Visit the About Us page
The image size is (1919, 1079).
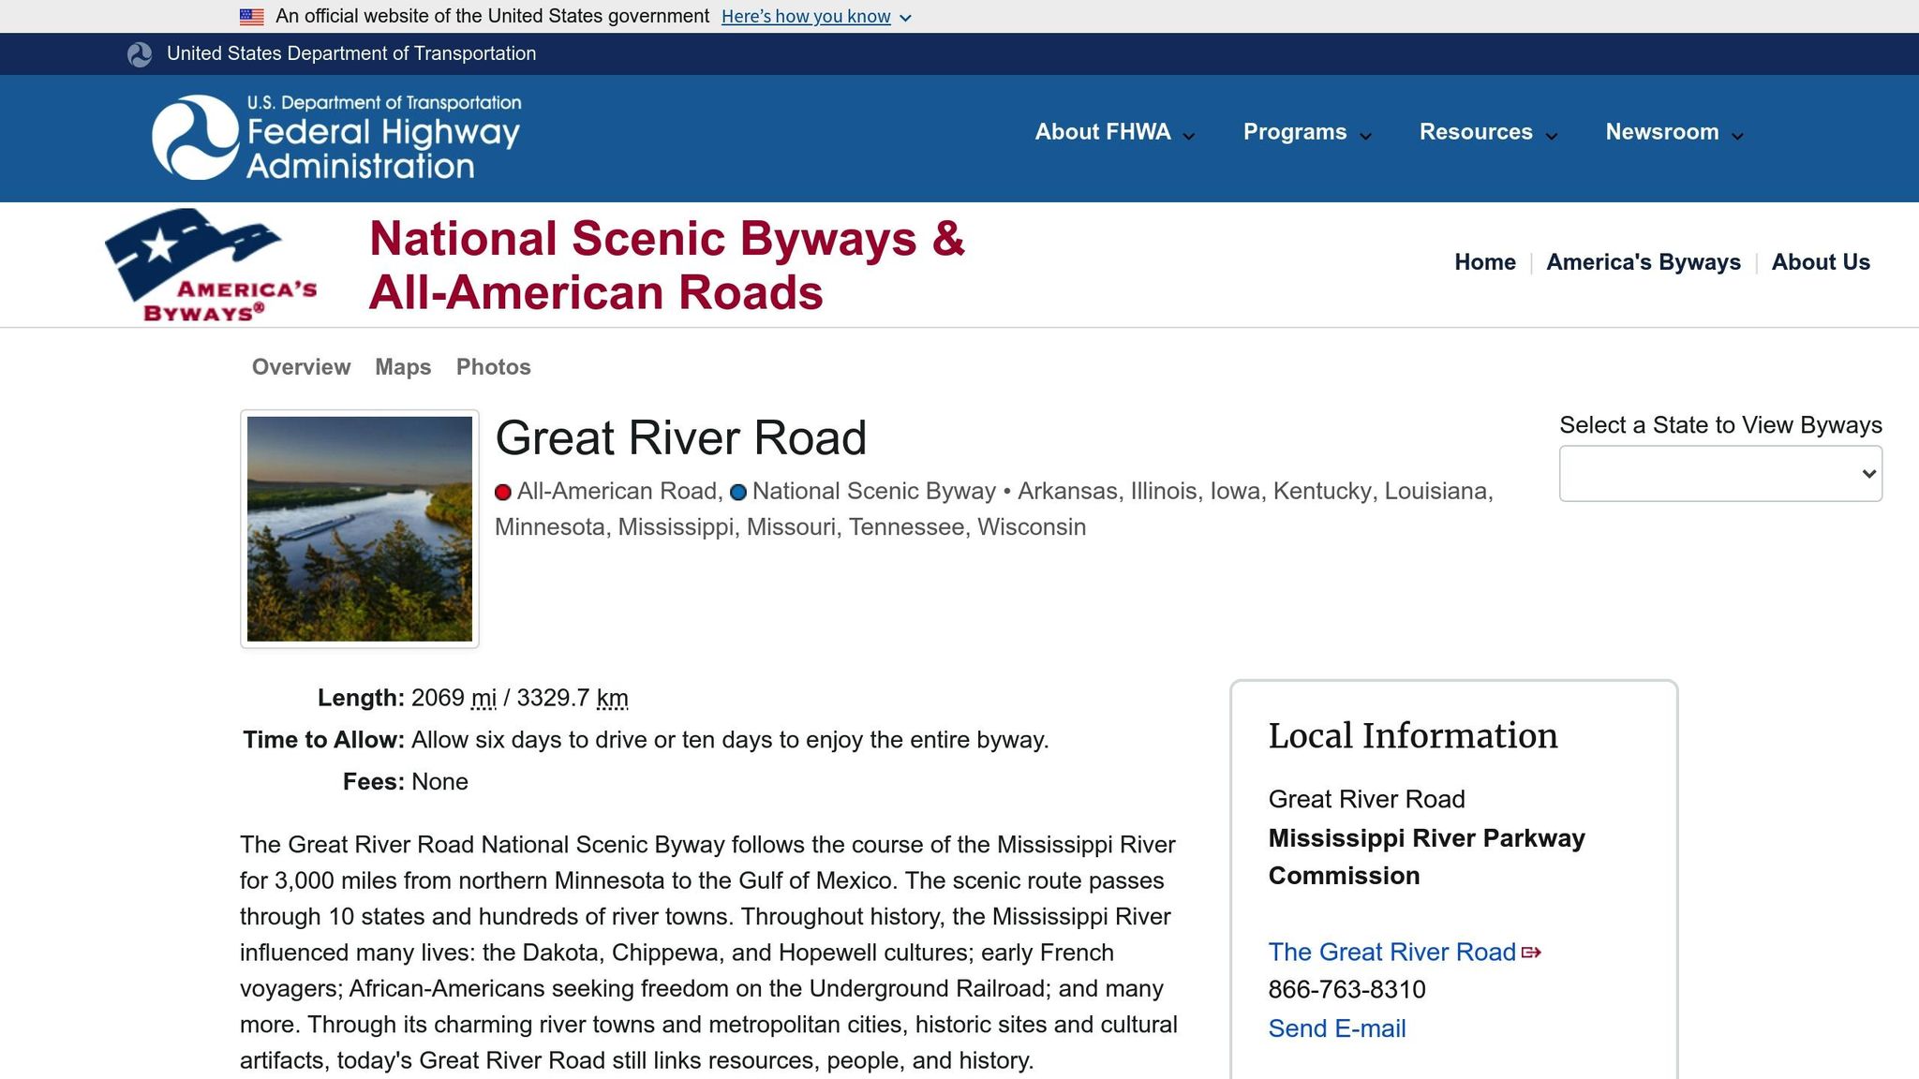tap(1820, 262)
